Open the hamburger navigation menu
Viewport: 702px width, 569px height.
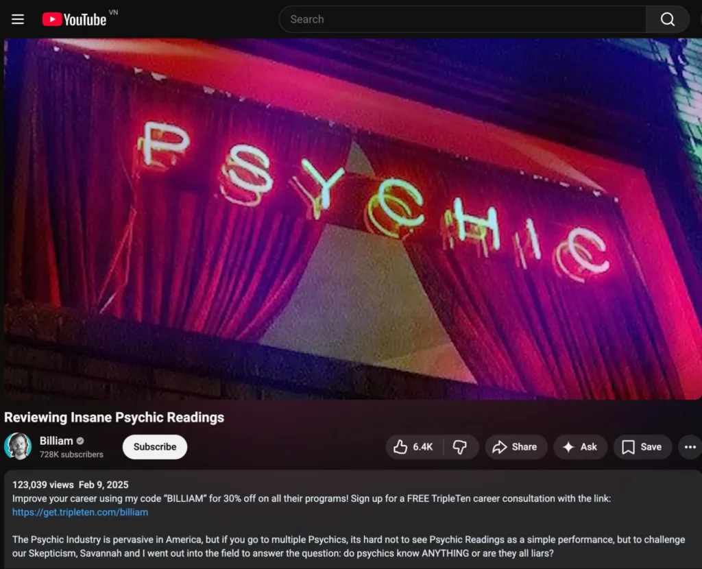click(17, 19)
